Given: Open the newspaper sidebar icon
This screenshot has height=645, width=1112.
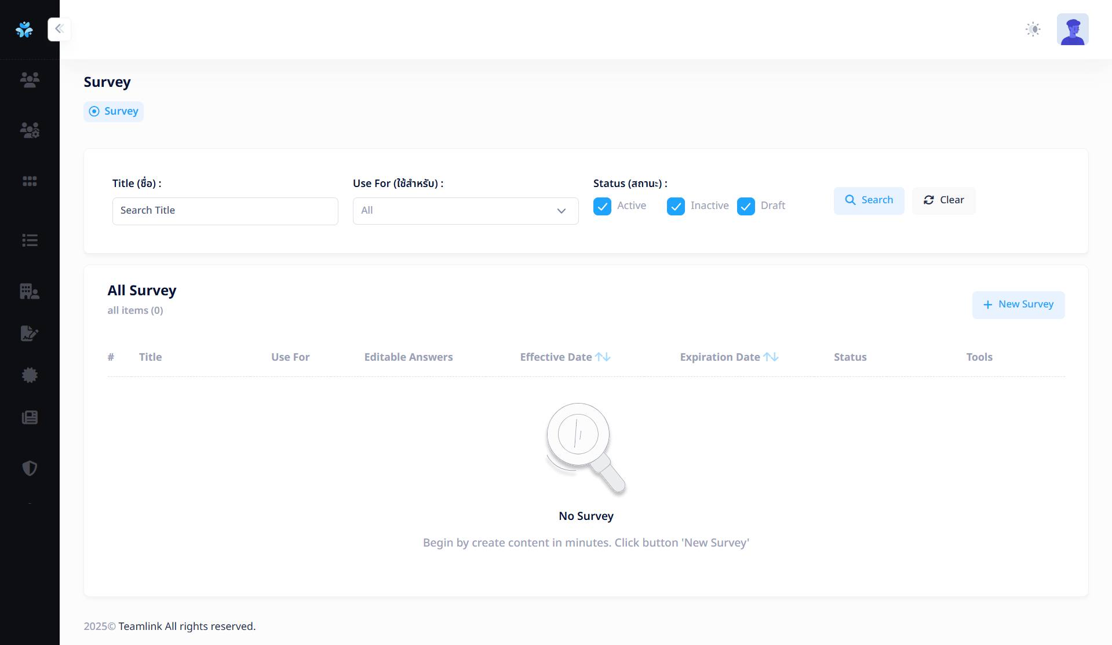Looking at the screenshot, I should [30, 417].
